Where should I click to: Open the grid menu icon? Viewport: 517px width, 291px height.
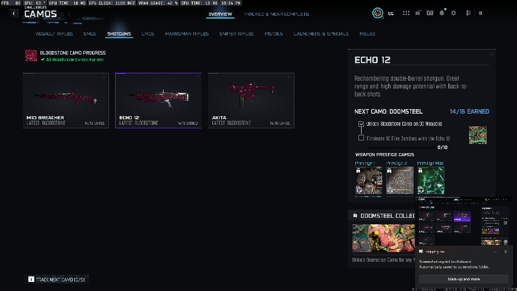(x=406, y=13)
